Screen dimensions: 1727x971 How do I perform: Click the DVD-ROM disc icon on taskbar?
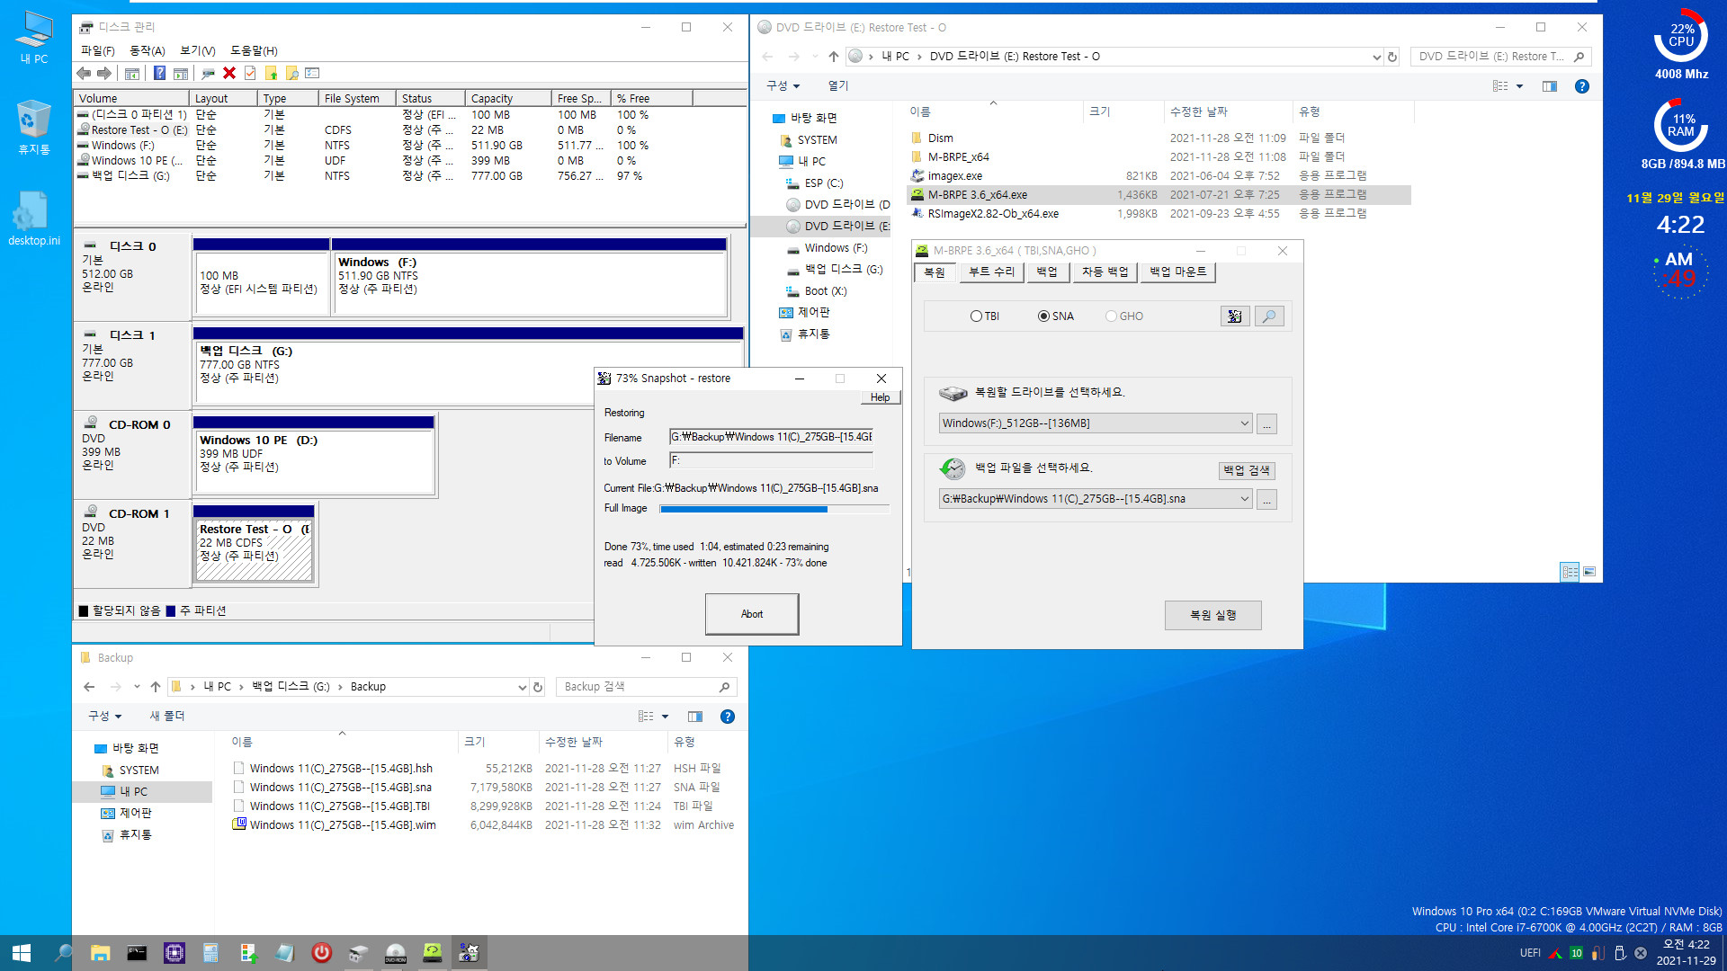pos(396,953)
